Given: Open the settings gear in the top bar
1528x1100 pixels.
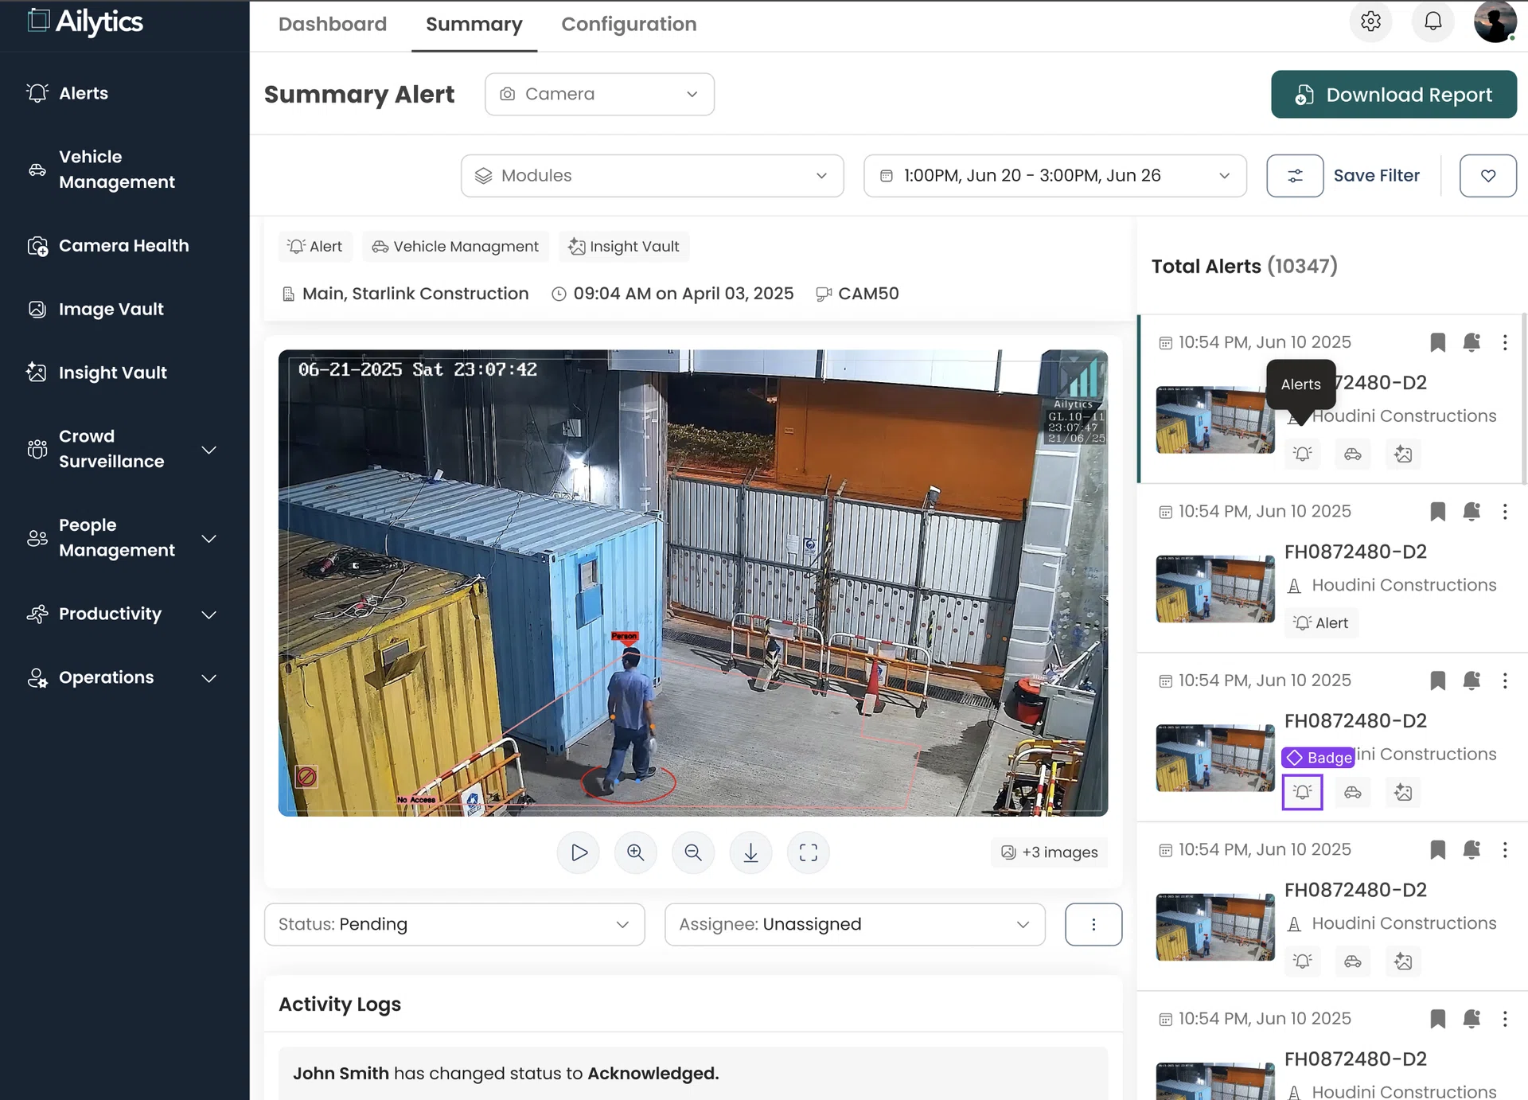Looking at the screenshot, I should coord(1370,21).
